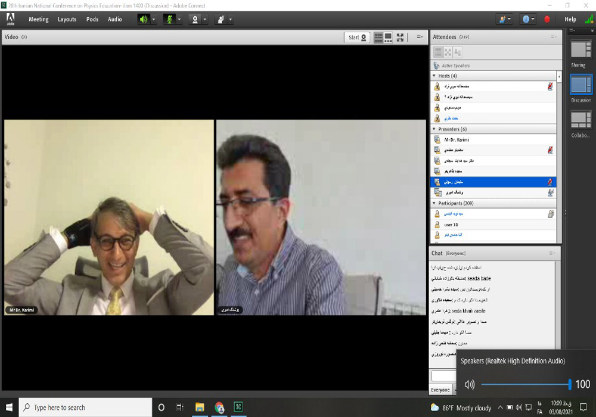Open the Help menu link

pos(570,19)
